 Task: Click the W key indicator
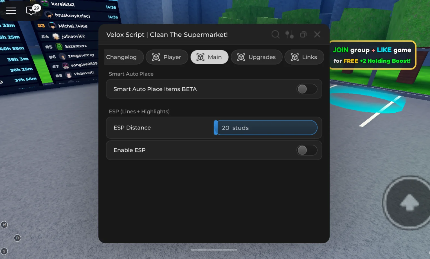pyautogui.click(x=4, y=224)
